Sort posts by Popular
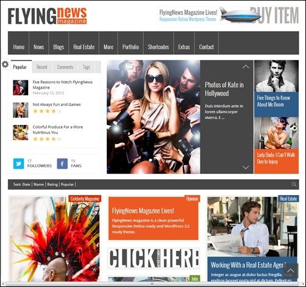This screenshot has width=306, height=287. [67, 185]
